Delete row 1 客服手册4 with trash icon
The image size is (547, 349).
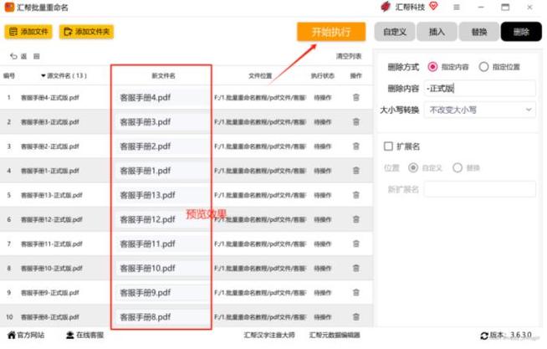click(x=355, y=97)
